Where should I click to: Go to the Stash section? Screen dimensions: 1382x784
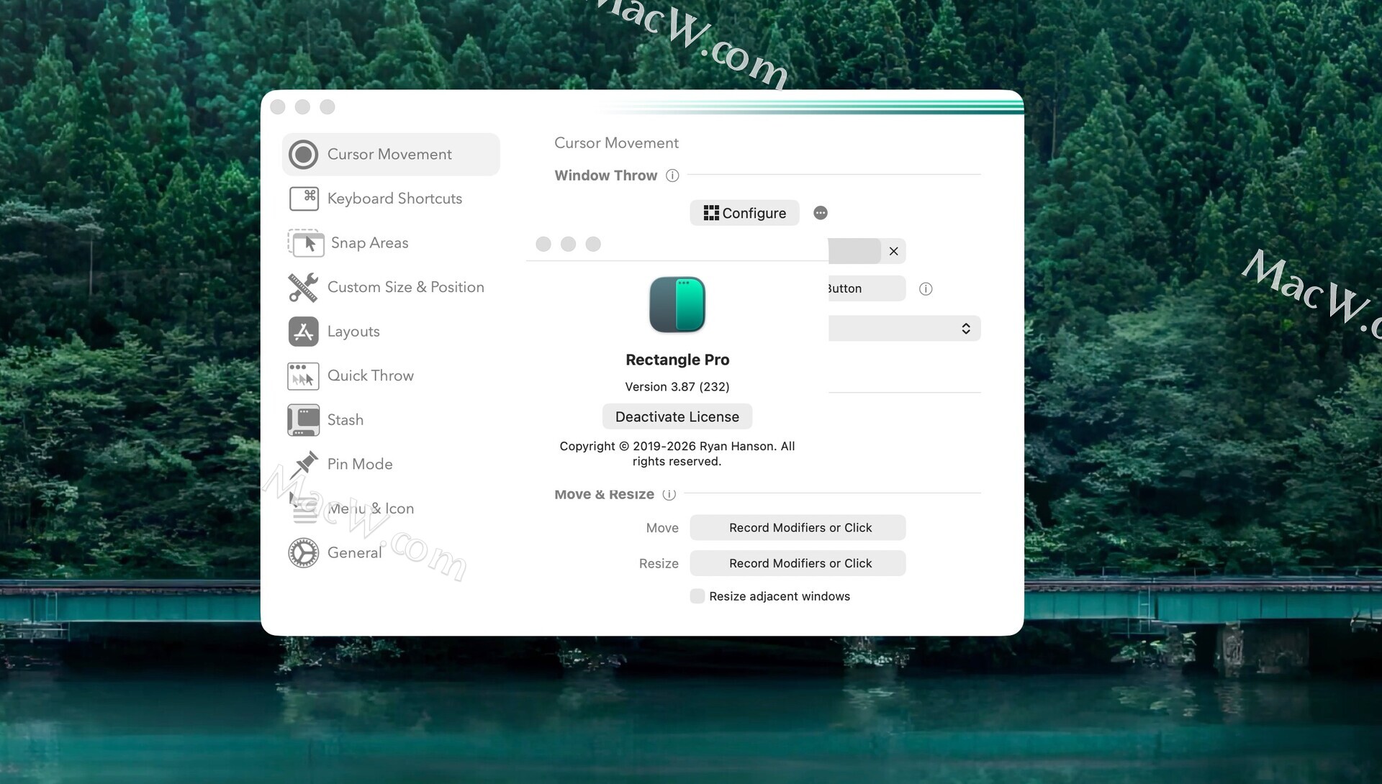tap(345, 420)
